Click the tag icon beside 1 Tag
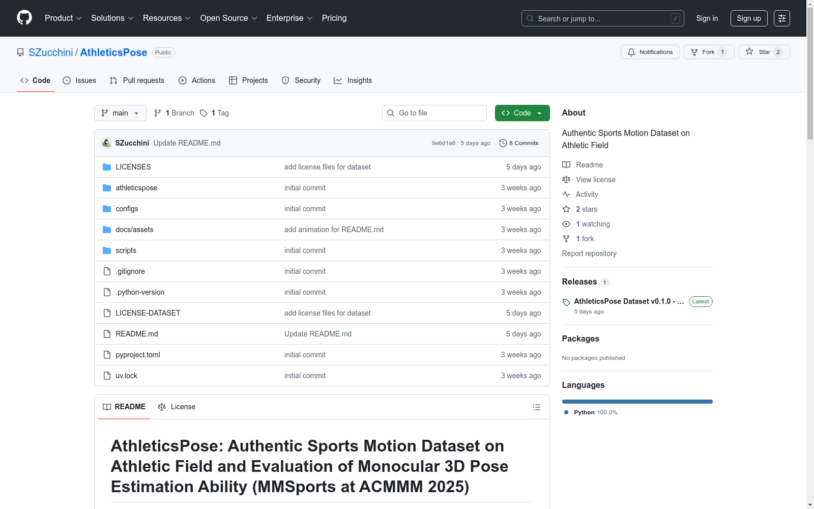The image size is (814, 509). (203, 113)
